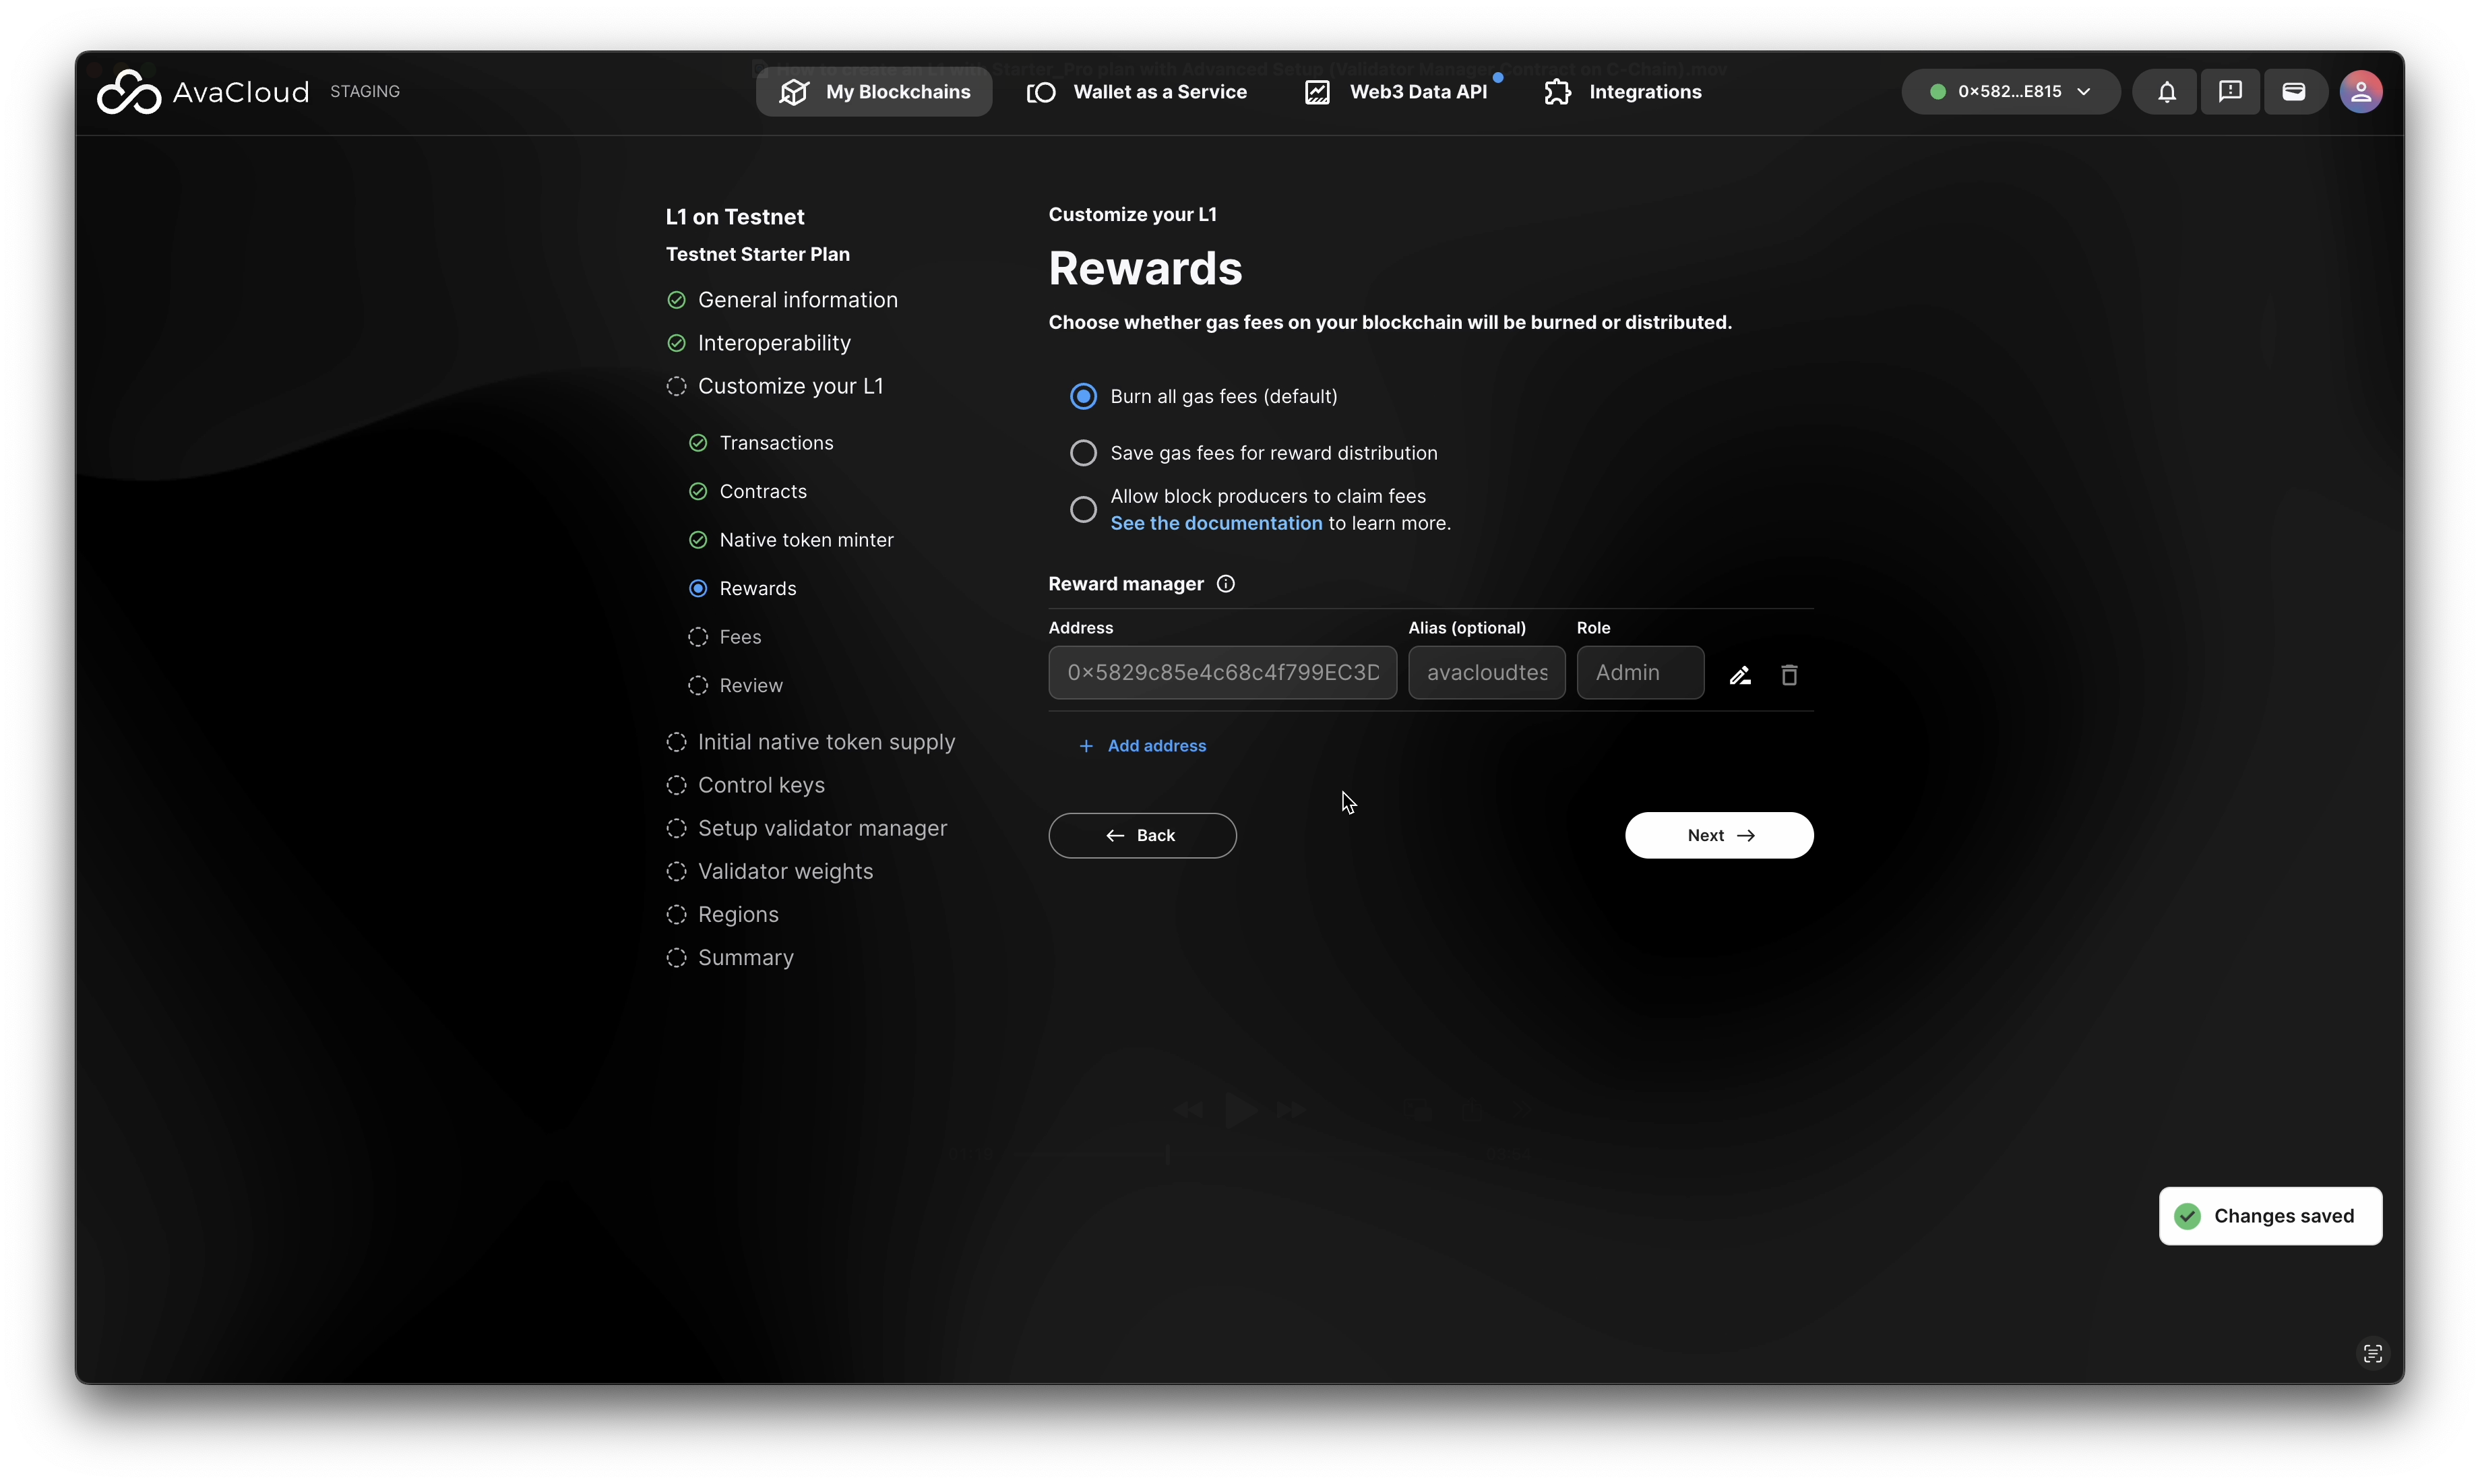Viewport: 2480px width, 1484px height.
Task: Open See the documentation link
Action: (x=1216, y=523)
